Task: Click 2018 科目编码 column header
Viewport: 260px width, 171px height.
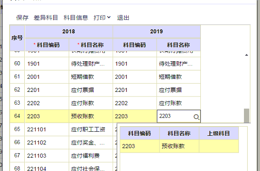Action: click(47, 45)
